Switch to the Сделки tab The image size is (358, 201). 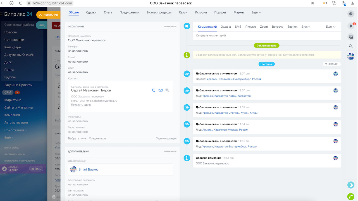pyautogui.click(x=91, y=13)
